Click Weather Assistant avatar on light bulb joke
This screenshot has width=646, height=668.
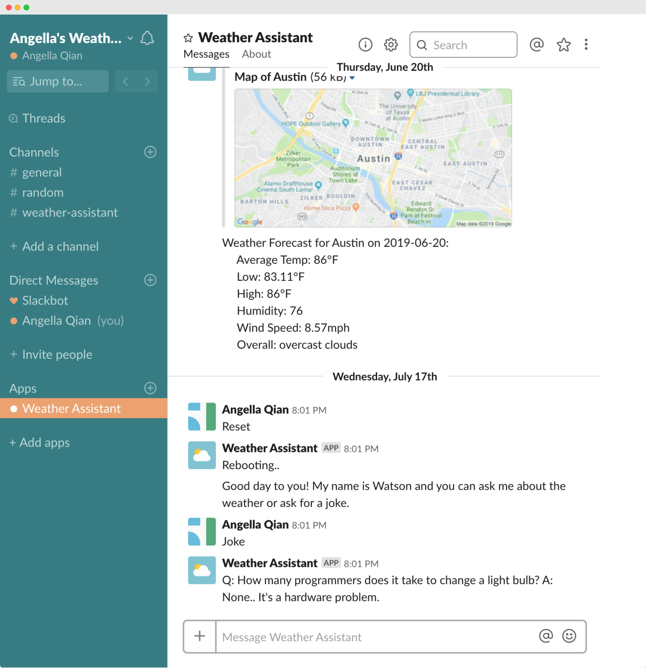(202, 571)
